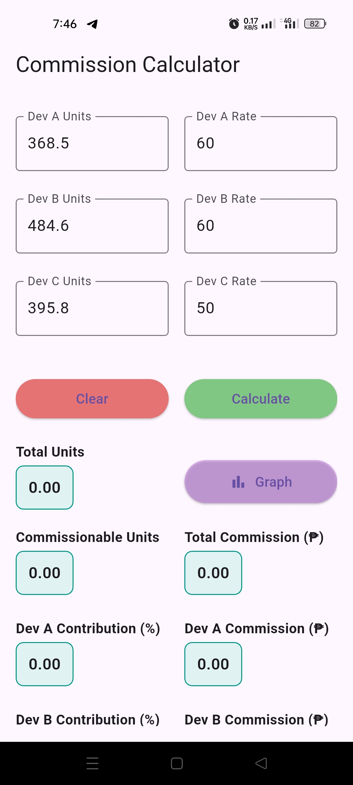Open the Graph view
Image resolution: width=353 pixels, height=785 pixels.
tap(261, 482)
